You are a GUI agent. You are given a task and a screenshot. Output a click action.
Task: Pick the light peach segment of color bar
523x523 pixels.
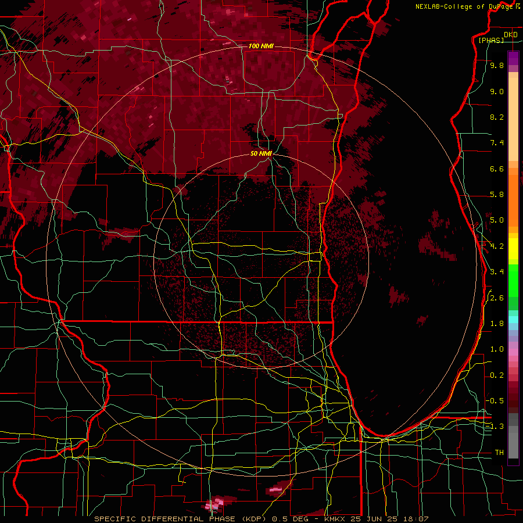point(513,120)
